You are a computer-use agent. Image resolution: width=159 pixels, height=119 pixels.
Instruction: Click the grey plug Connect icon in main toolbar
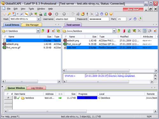point(22,14)
